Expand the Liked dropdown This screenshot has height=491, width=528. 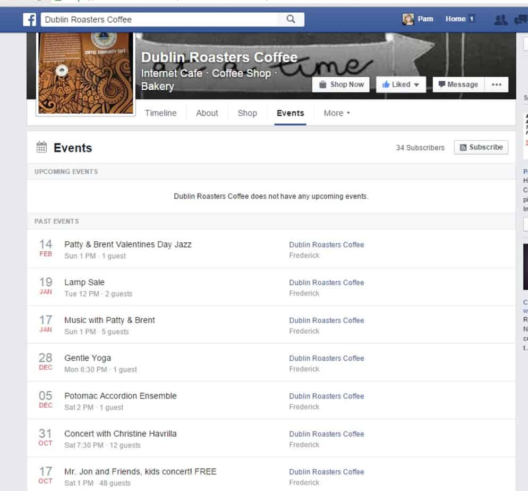pos(401,84)
